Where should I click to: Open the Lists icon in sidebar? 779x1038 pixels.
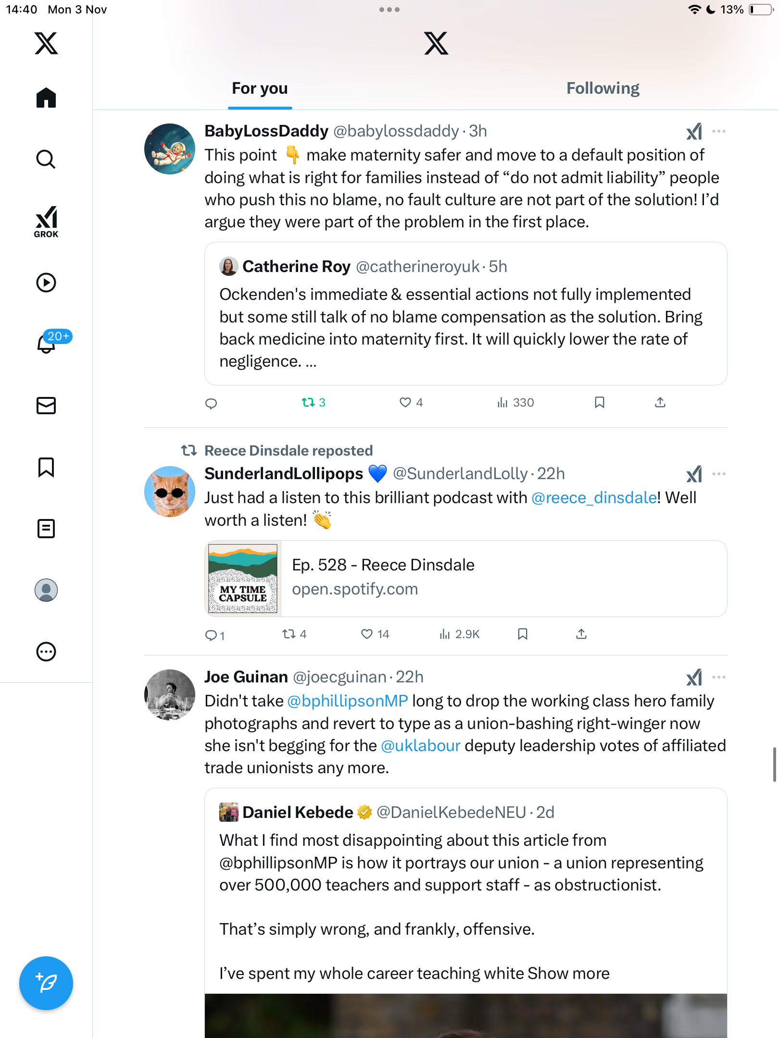point(46,529)
